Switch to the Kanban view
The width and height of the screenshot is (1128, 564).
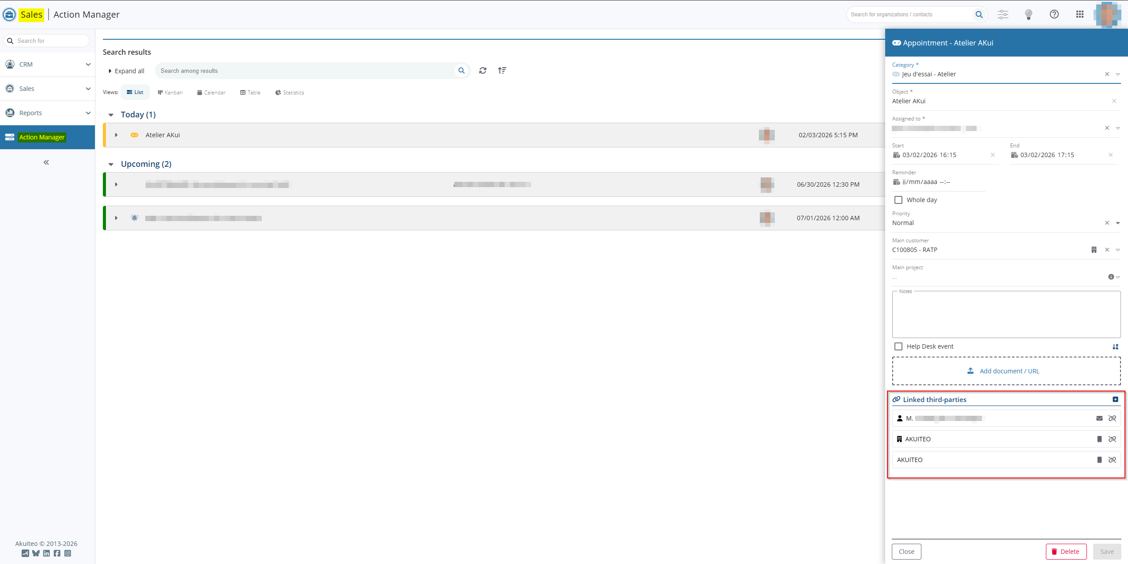pyautogui.click(x=170, y=93)
